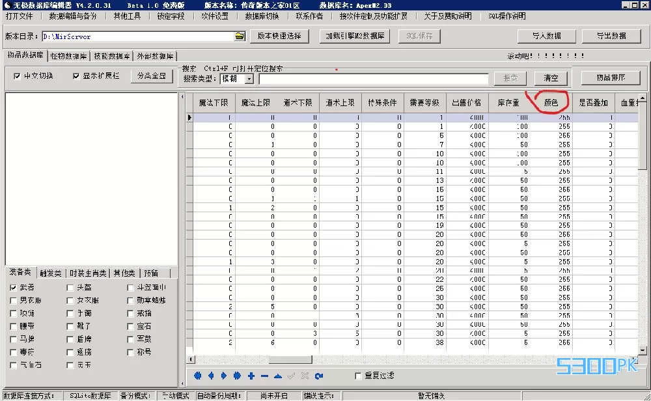Click the 颜色 column header
This screenshot has height=401, width=651.
click(551, 103)
